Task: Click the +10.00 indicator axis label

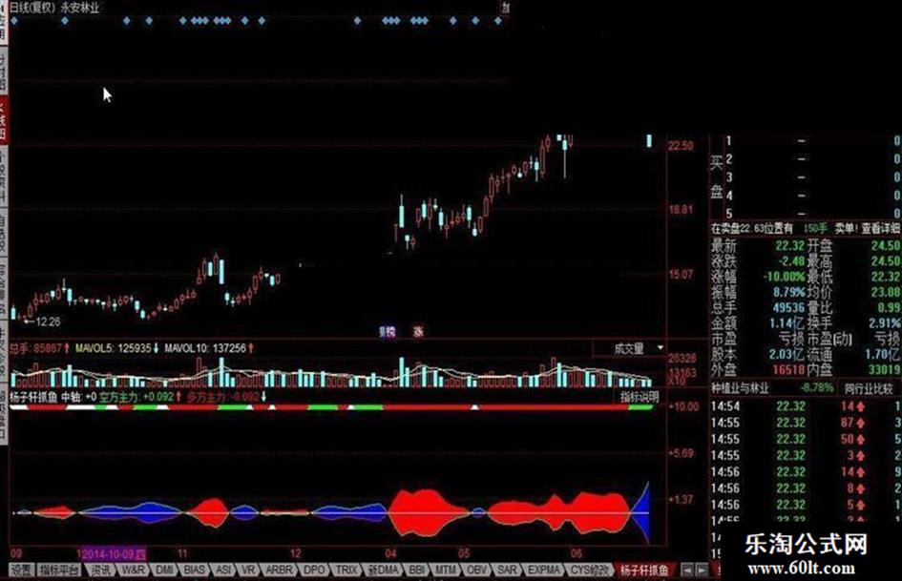Action: [683, 406]
